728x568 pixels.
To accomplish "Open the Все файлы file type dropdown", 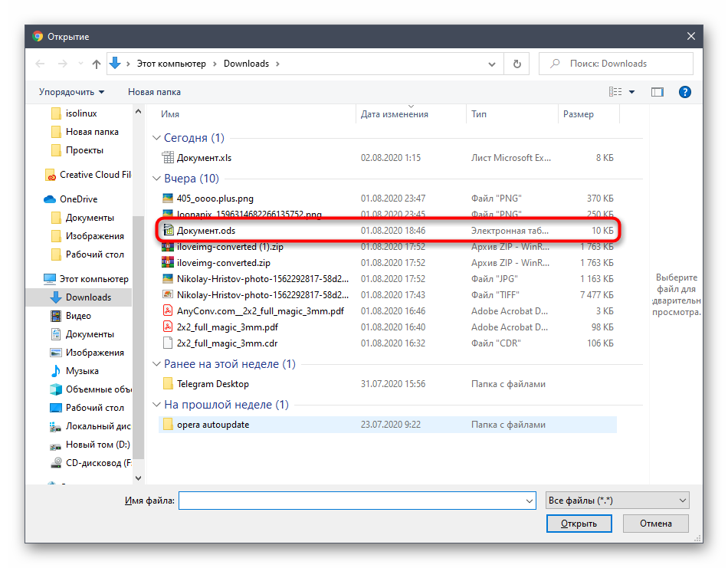I will tap(617, 501).
